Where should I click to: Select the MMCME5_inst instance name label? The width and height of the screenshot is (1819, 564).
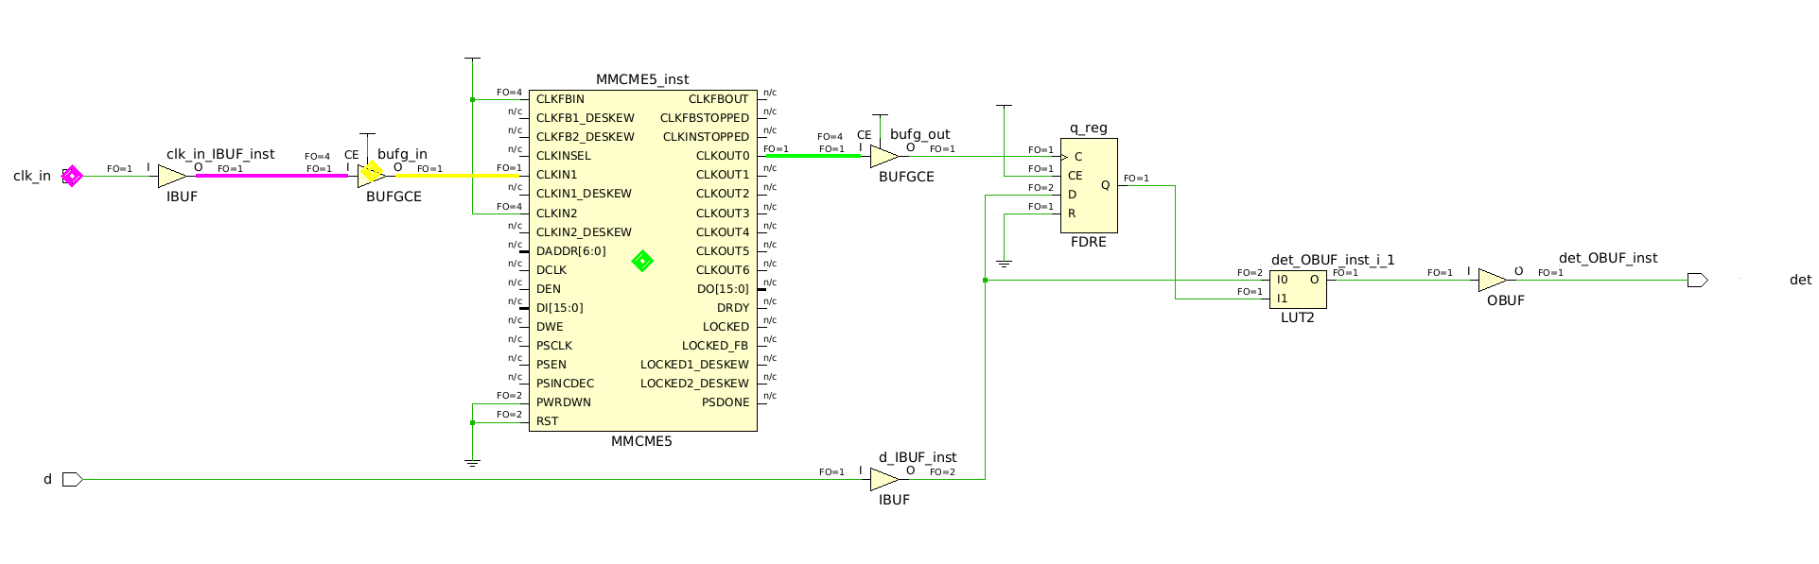point(642,79)
